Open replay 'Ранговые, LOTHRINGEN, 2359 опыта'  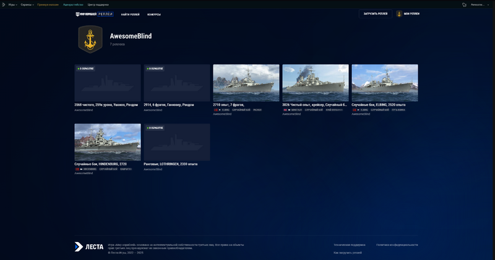[171, 164]
